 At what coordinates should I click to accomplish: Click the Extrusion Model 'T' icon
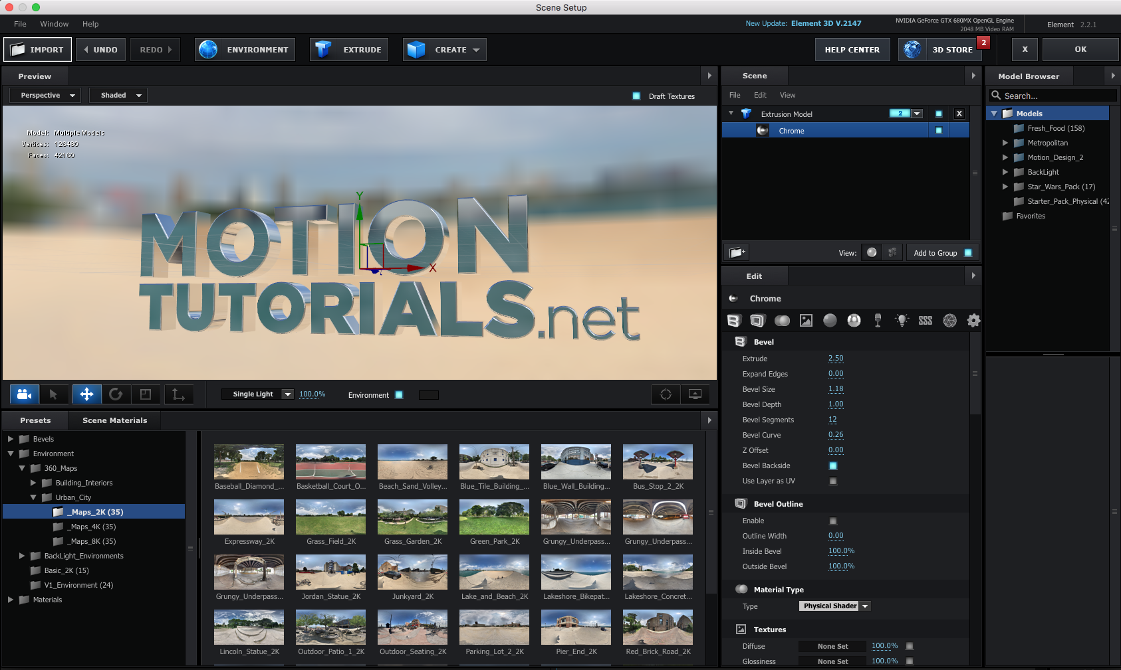(746, 114)
